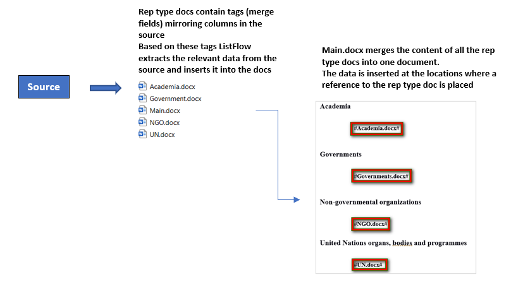Viewport: 511px width, 284px height.
Task: Click the #NGO.docx# reference tag
Action: 371,224
